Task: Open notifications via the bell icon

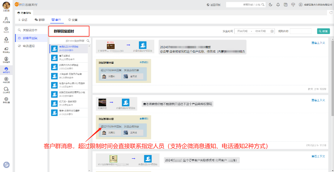Action: 278,5
